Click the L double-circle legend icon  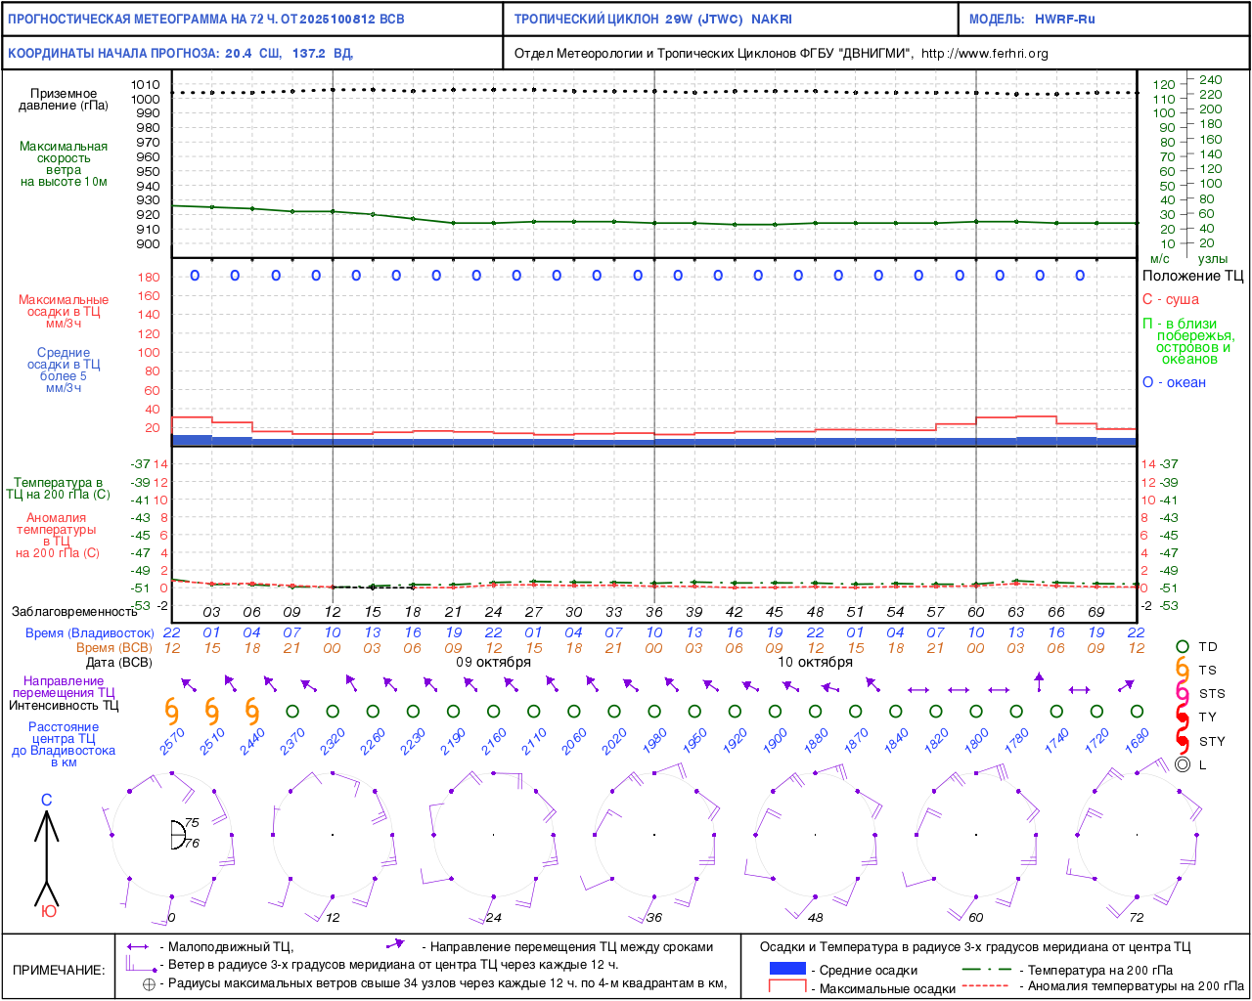pyautogui.click(x=1182, y=764)
